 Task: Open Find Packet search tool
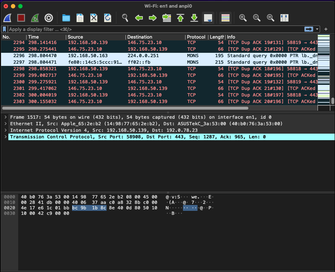125,18
